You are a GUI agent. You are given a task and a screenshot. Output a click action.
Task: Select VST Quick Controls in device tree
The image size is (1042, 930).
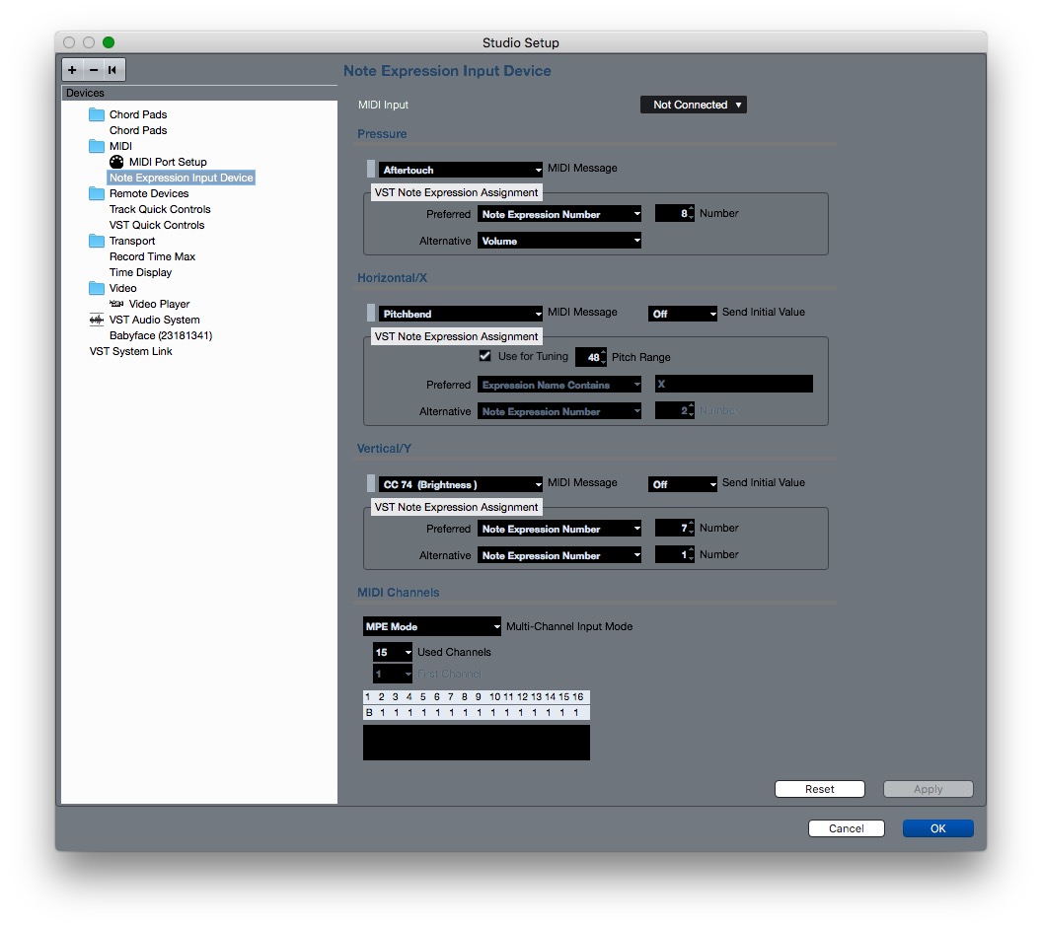click(157, 225)
